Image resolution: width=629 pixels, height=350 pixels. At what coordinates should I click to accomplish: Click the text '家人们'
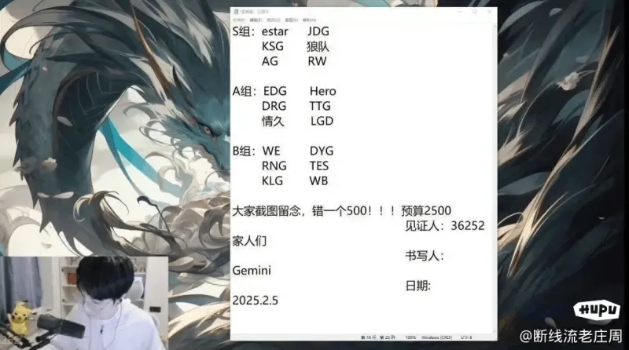click(x=249, y=241)
